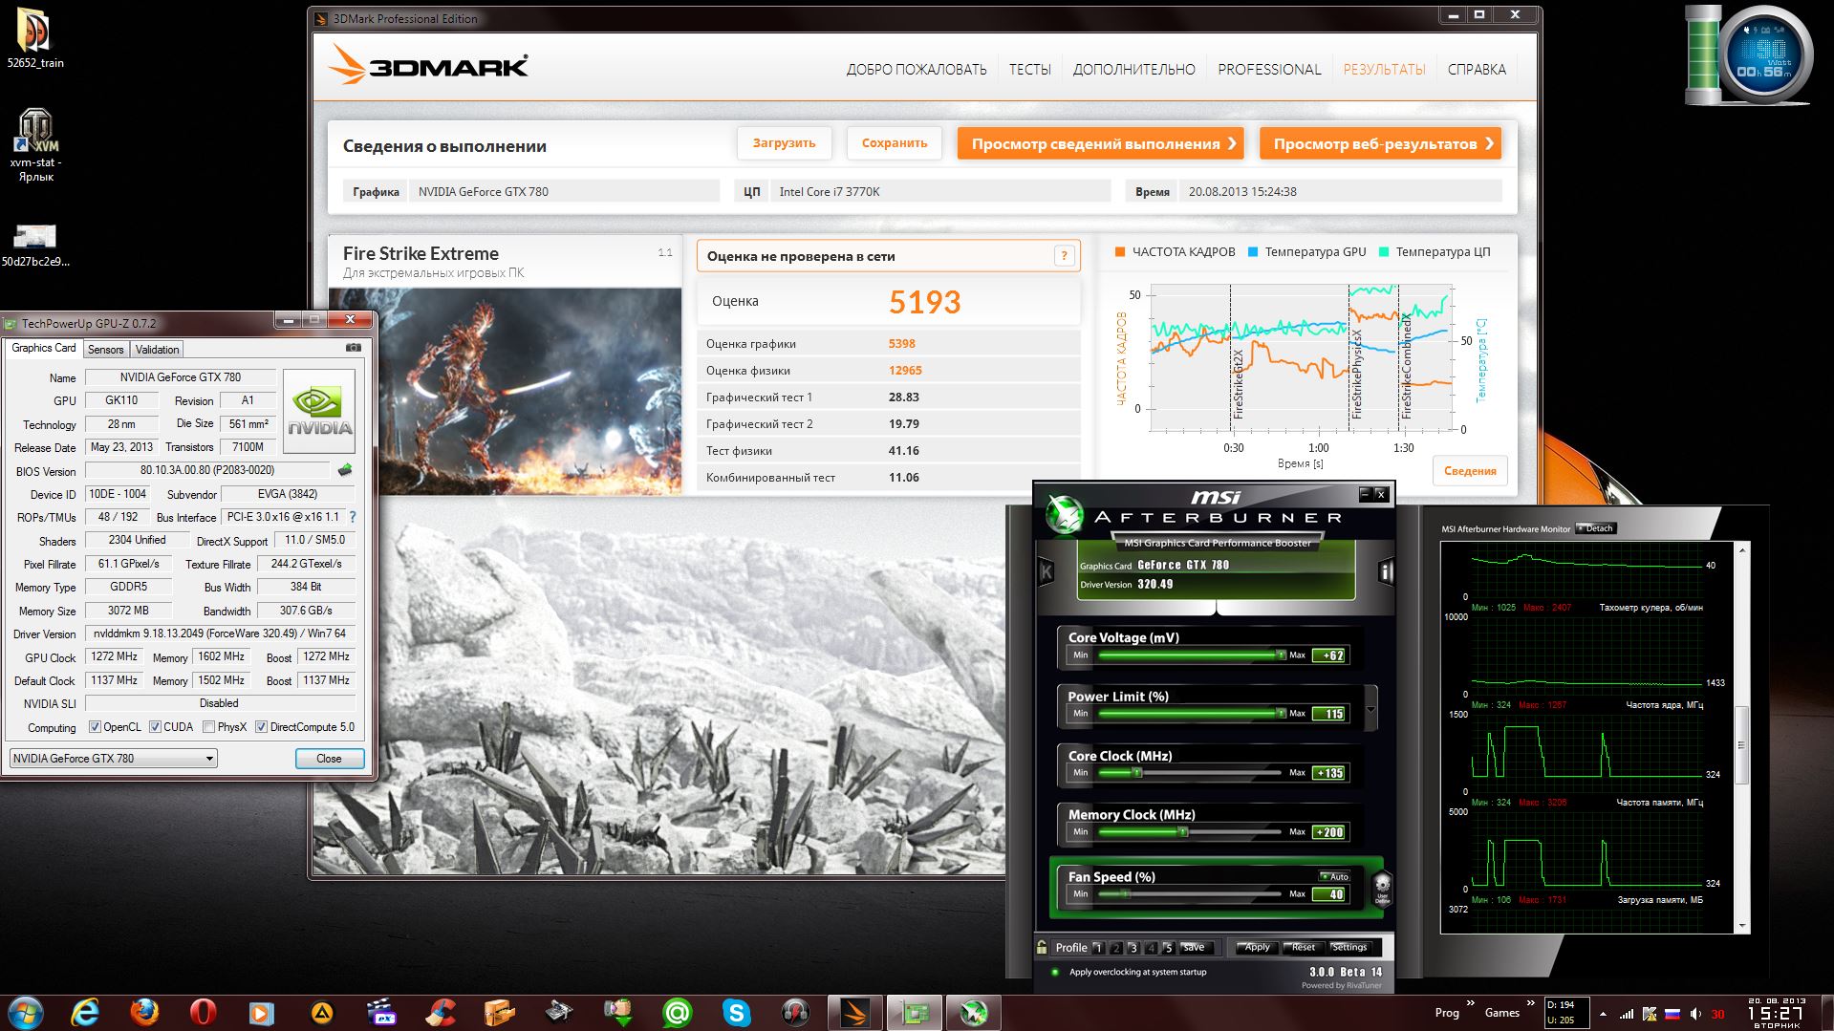Click Reset in MSI Afterburner
Viewport: 1834px width, 1031px height.
pyautogui.click(x=1303, y=947)
